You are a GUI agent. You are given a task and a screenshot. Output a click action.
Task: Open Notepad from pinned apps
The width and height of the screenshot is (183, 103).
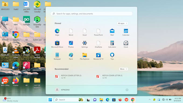57,56
